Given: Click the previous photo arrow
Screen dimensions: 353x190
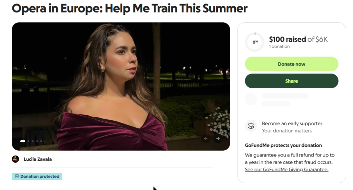Looking at the screenshot, I should [206, 139].
